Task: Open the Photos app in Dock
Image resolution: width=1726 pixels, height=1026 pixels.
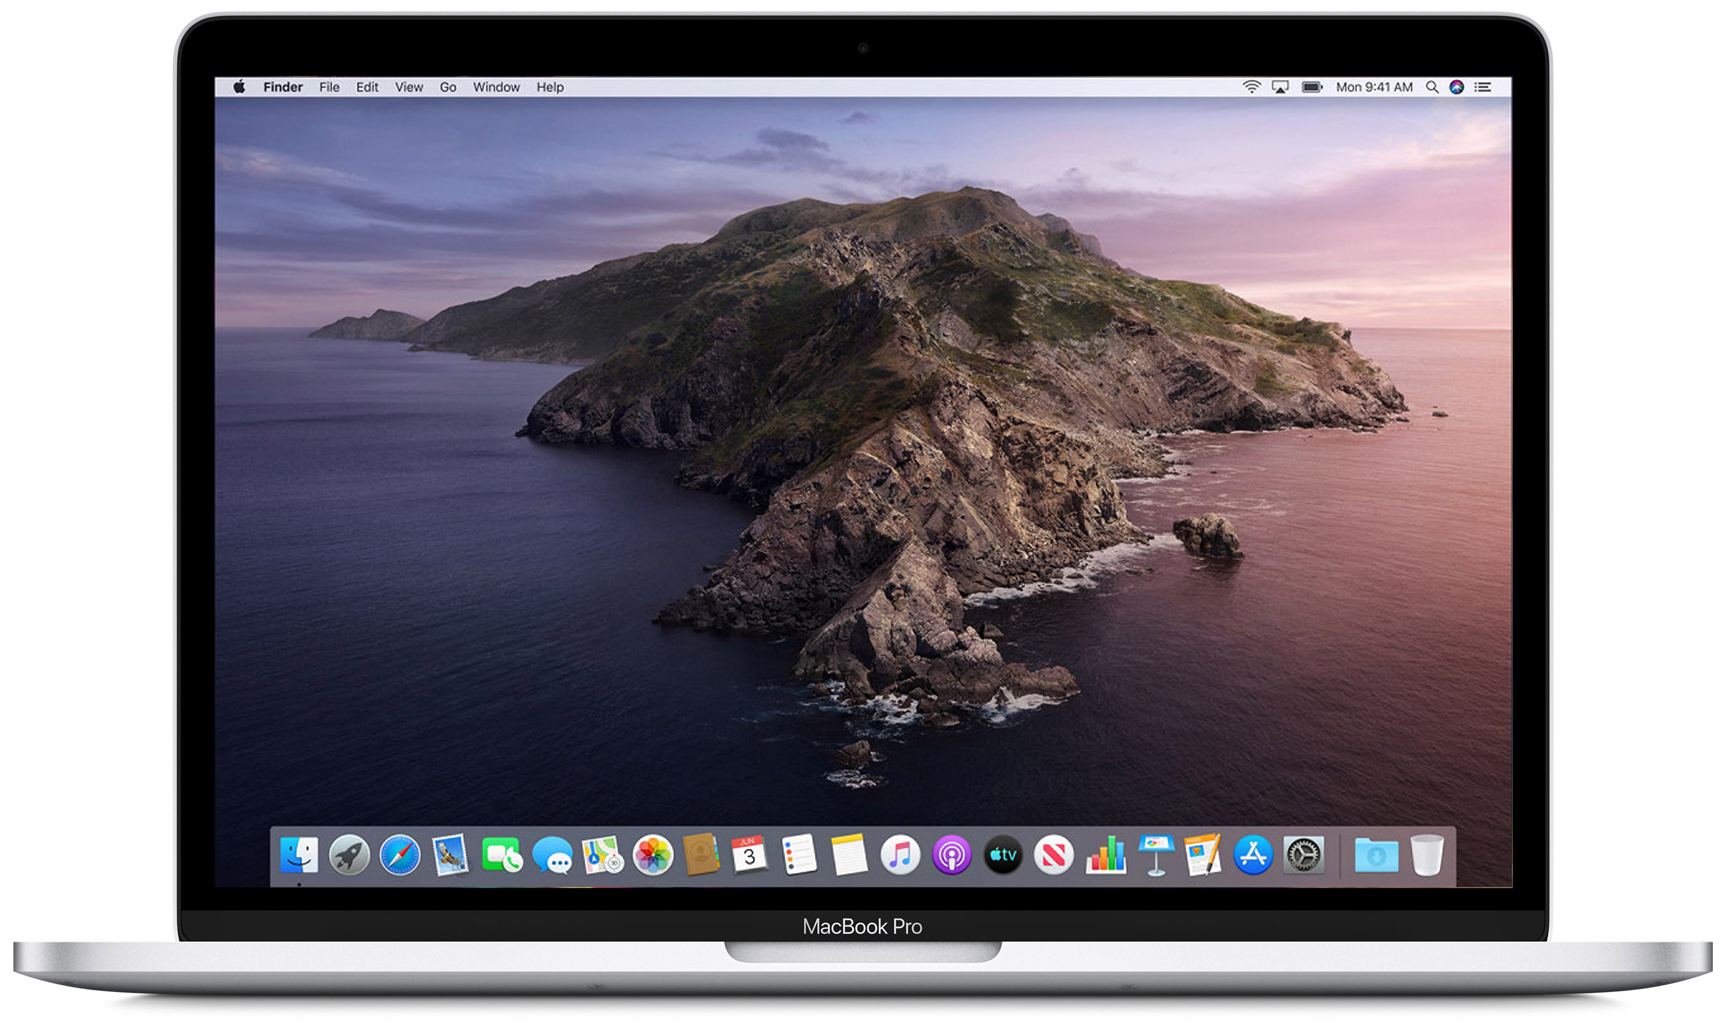Action: (653, 855)
